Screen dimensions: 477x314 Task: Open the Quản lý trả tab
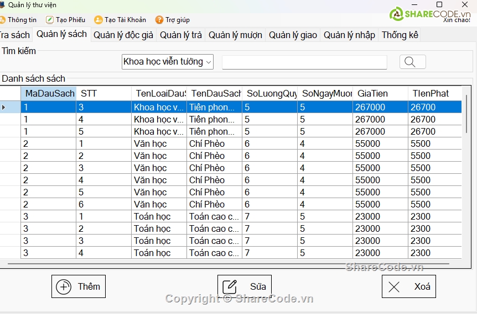coord(181,35)
